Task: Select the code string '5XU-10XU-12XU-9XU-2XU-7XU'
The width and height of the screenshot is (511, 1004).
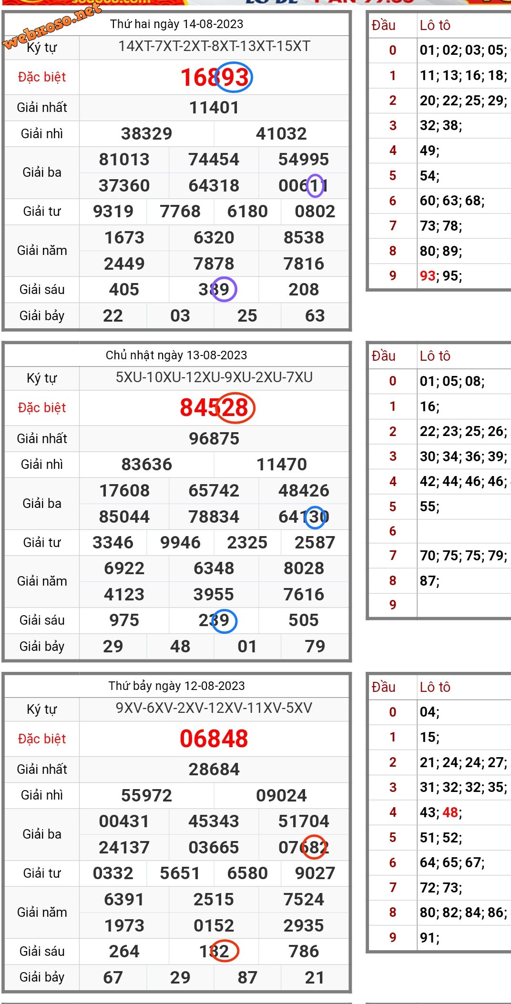Action: coord(214,377)
